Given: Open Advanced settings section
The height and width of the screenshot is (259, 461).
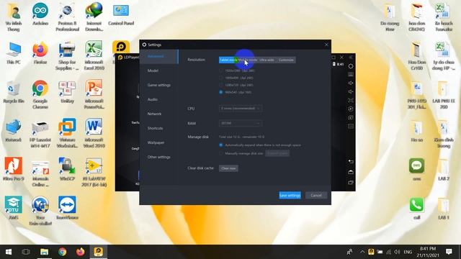Looking at the screenshot, I should click(159, 56).
